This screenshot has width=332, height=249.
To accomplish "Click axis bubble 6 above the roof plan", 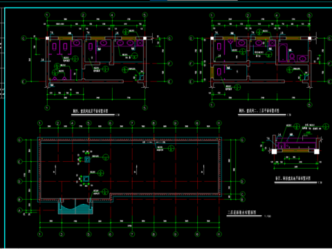I will tap(111, 123).
